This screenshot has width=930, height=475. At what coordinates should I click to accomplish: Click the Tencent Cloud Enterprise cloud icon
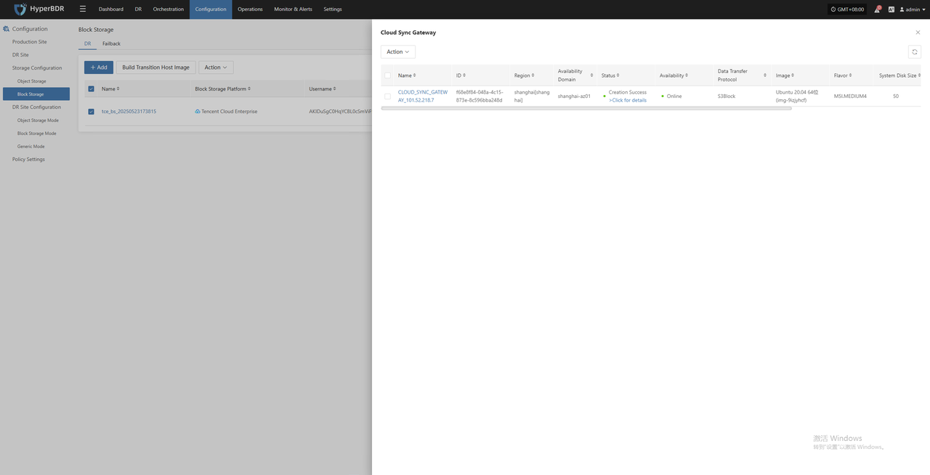click(x=198, y=112)
